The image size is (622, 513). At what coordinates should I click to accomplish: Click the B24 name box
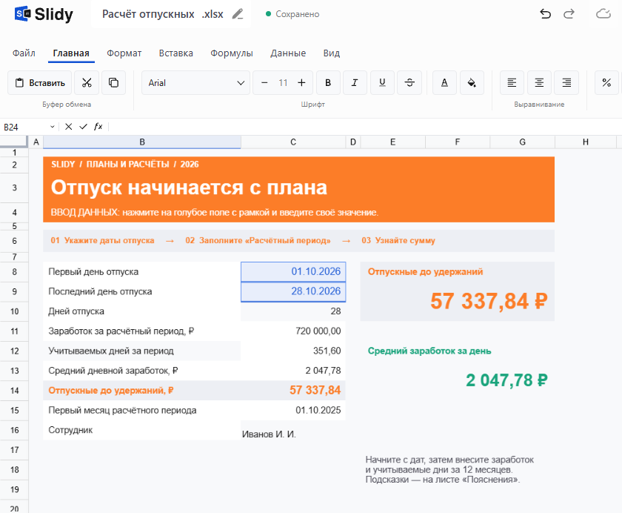click(x=24, y=127)
